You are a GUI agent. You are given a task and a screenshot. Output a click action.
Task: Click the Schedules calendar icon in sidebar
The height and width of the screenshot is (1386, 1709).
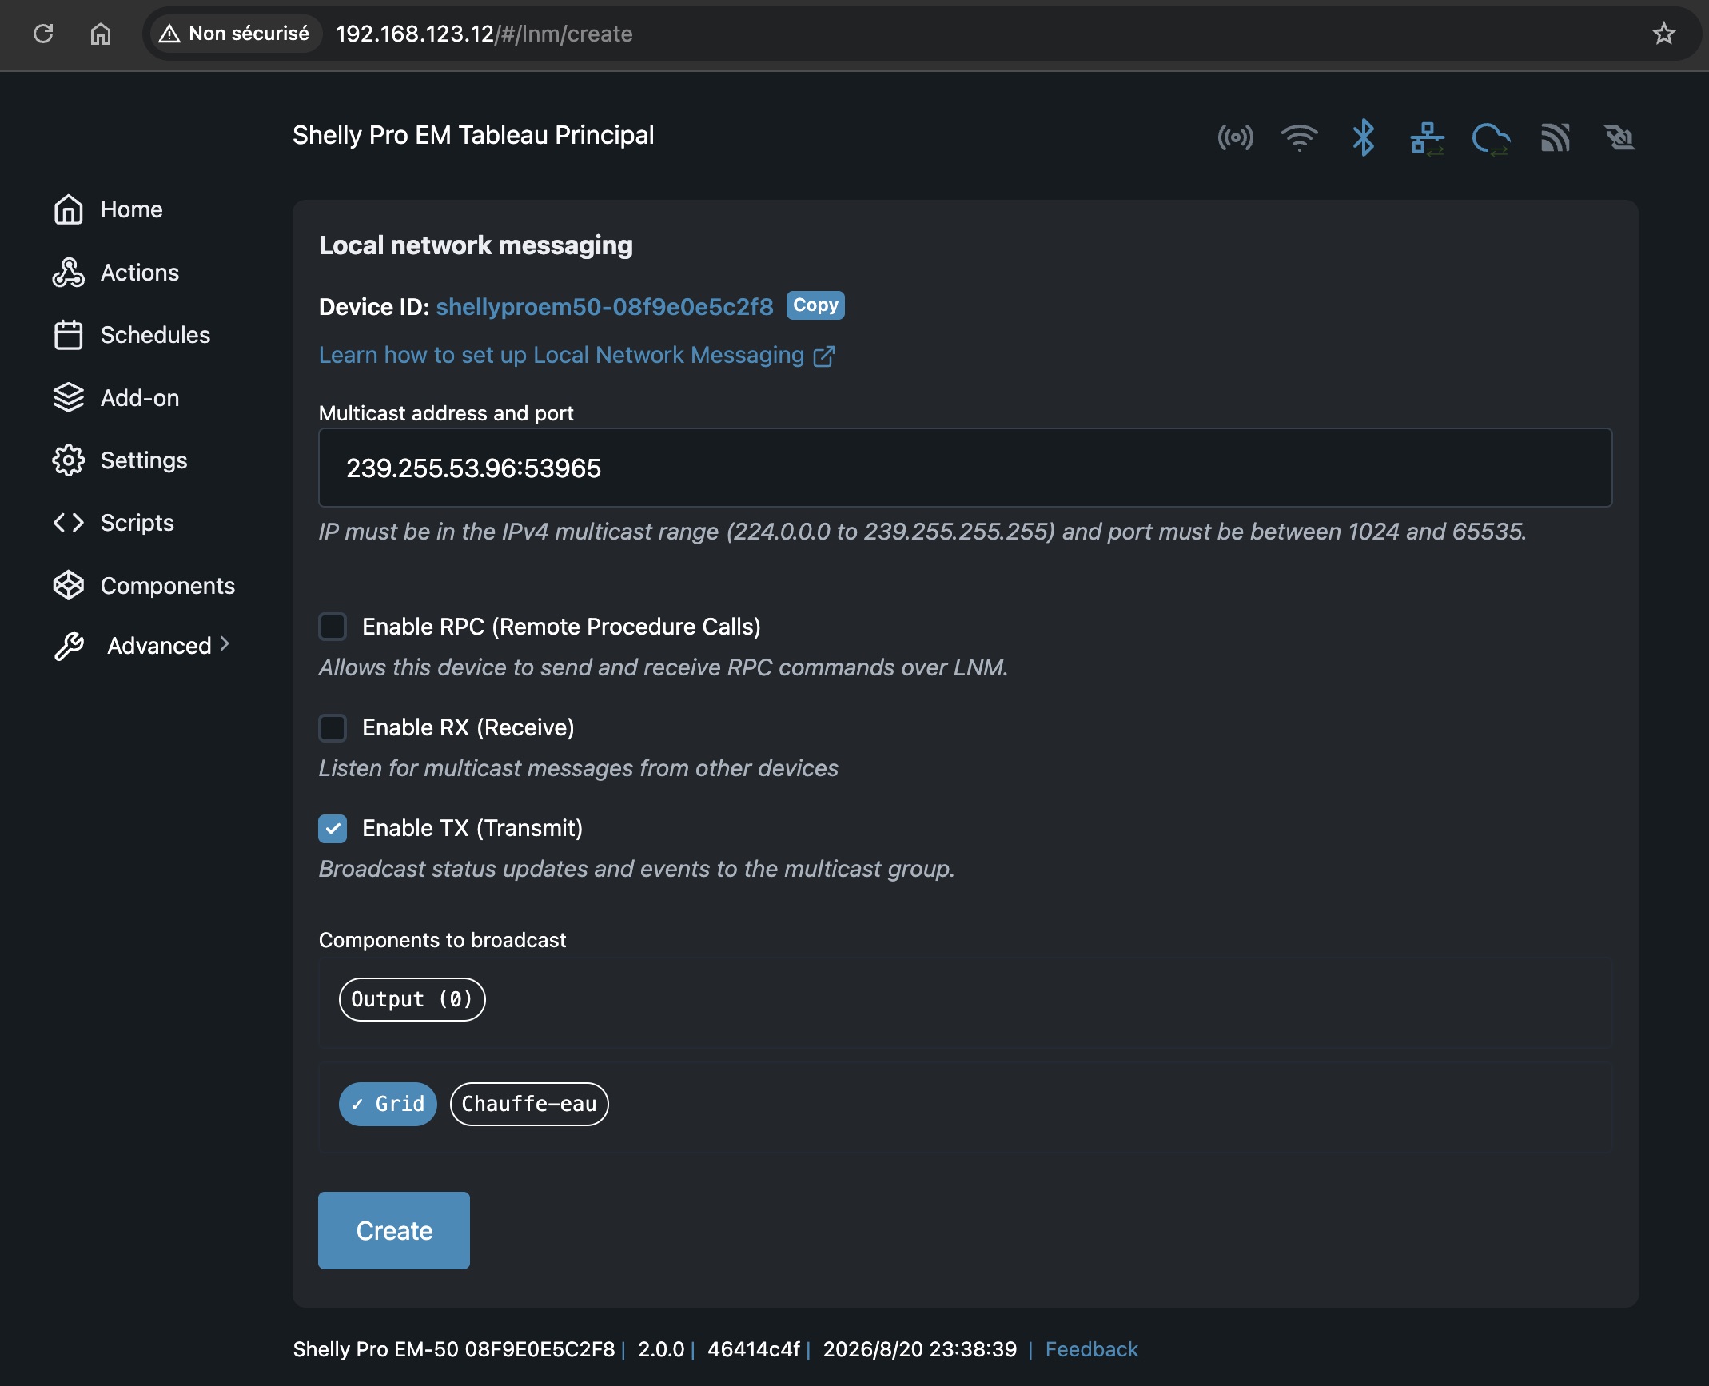(x=69, y=335)
